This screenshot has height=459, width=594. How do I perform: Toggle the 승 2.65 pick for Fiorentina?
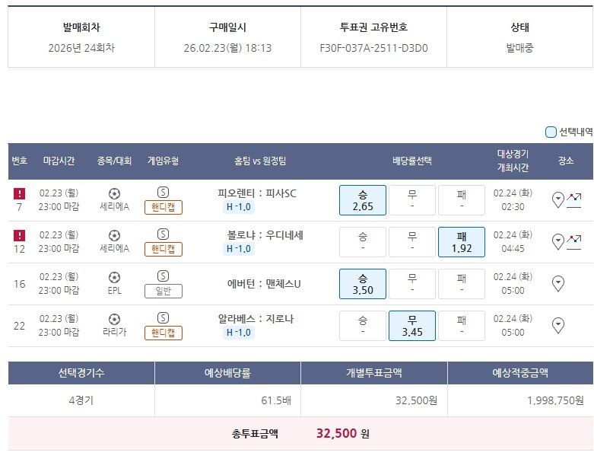coord(362,200)
